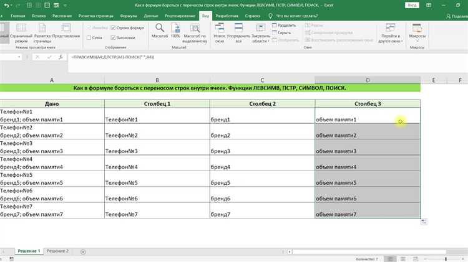This screenshot has width=468, height=262.
Task: Open Custom Views (Представления)
Action: (66, 31)
